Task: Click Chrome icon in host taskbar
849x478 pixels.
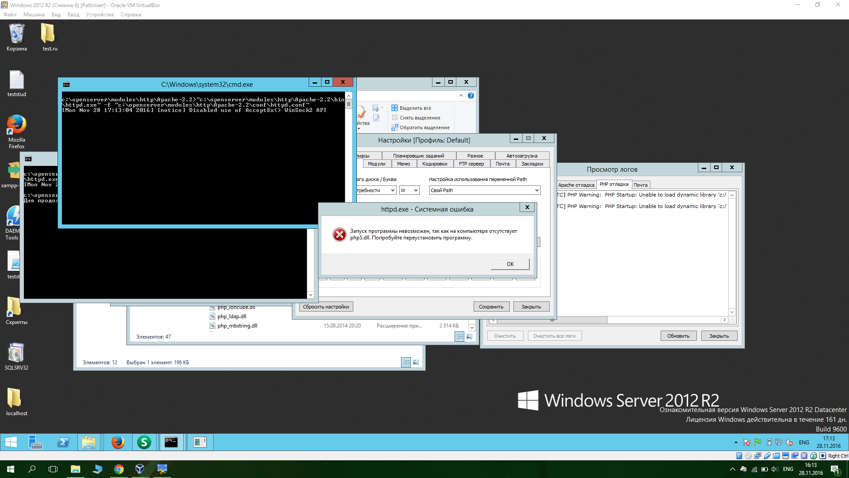Action: (119, 469)
